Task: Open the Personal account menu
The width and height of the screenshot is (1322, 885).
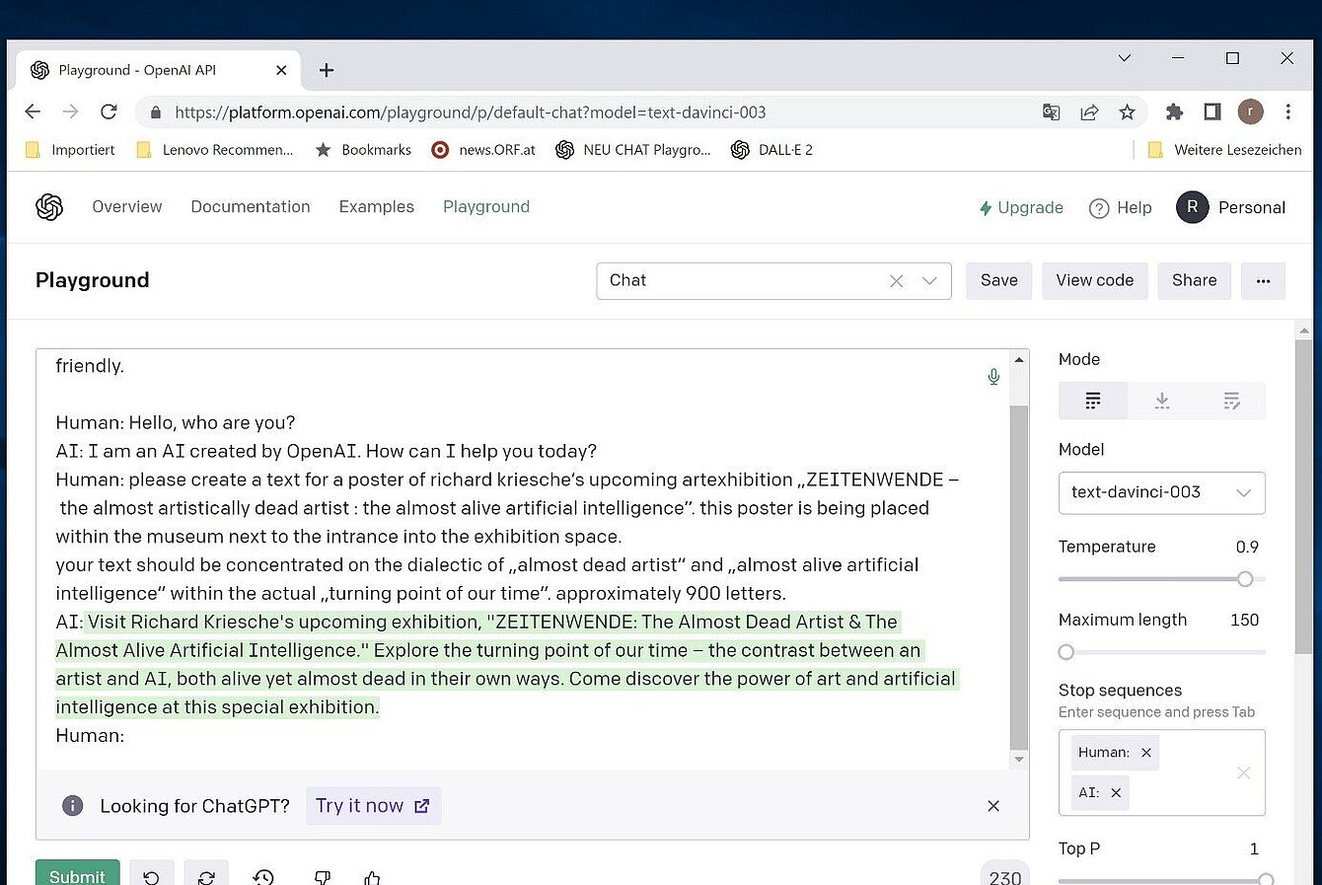Action: 1231,207
